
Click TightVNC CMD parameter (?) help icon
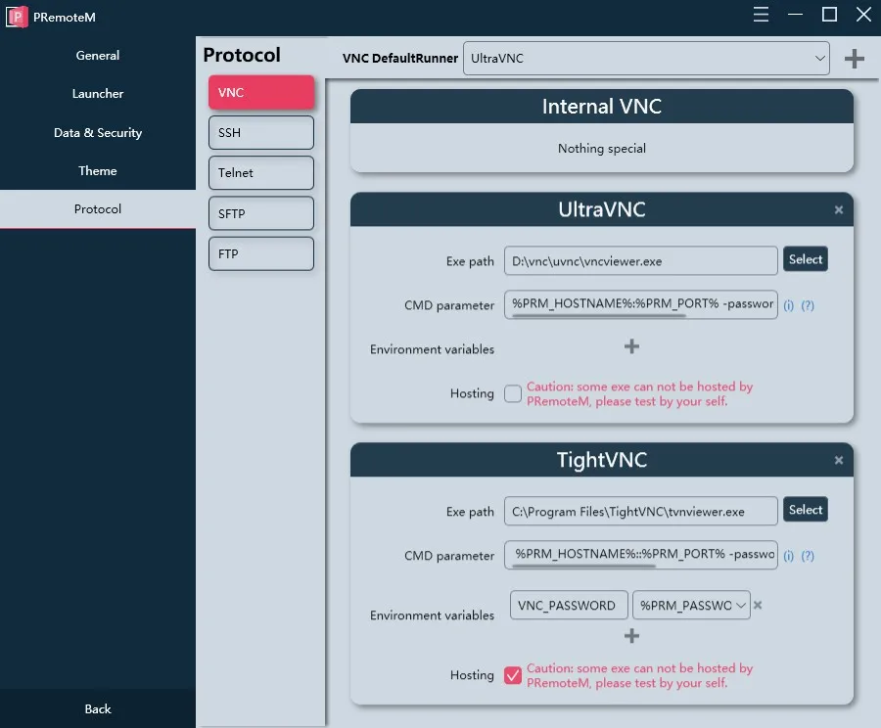click(x=808, y=556)
